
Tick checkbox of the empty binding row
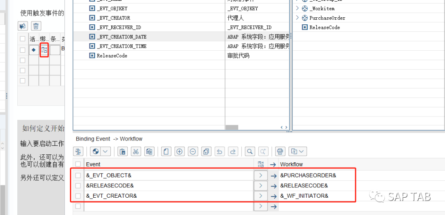[78, 206]
